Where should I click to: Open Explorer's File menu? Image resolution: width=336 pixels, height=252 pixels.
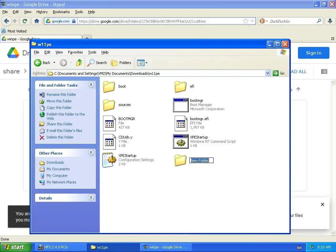pos(36,52)
